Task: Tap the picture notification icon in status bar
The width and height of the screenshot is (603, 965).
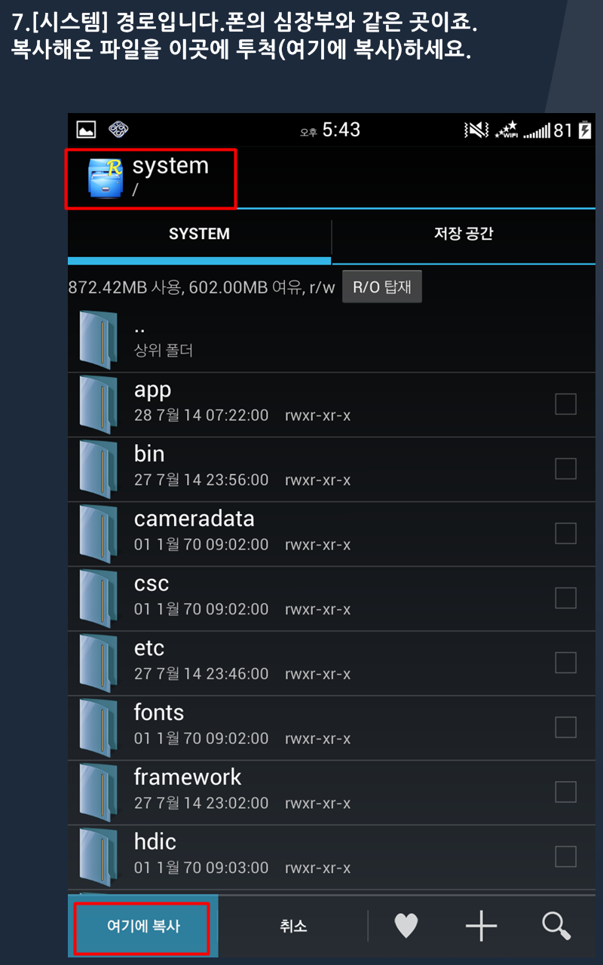Action: pos(86,130)
